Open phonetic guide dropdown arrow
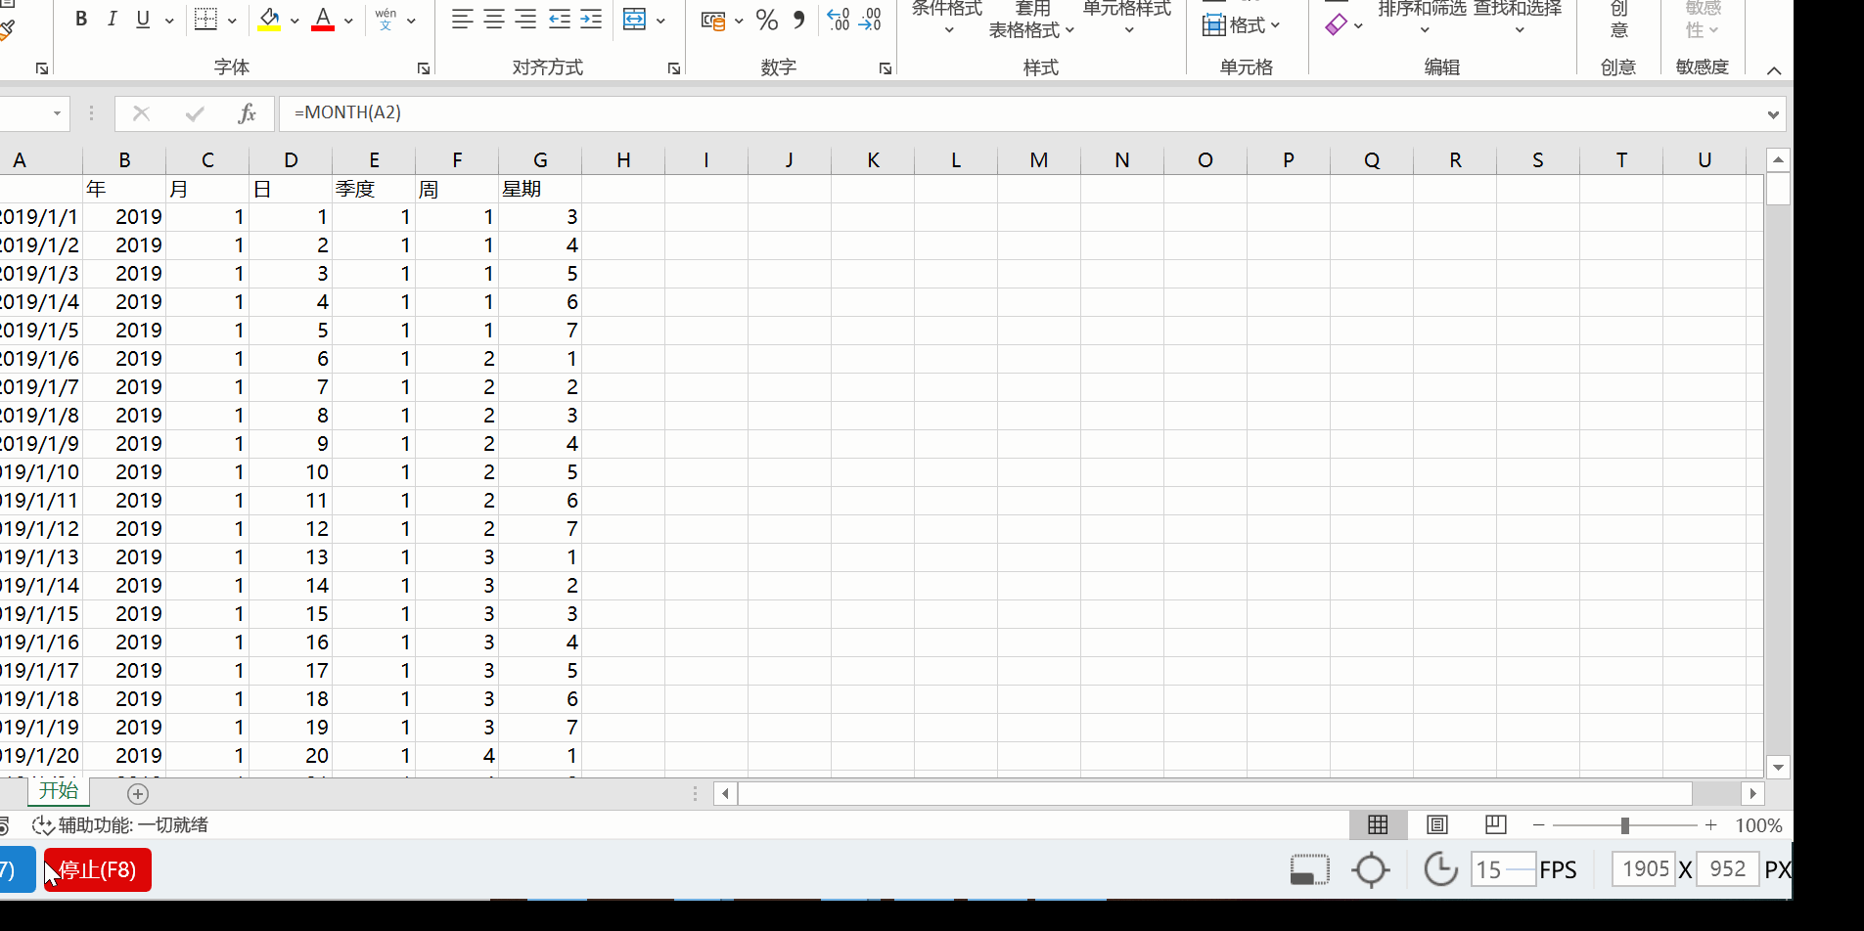The height and width of the screenshot is (931, 1864). pyautogui.click(x=411, y=21)
